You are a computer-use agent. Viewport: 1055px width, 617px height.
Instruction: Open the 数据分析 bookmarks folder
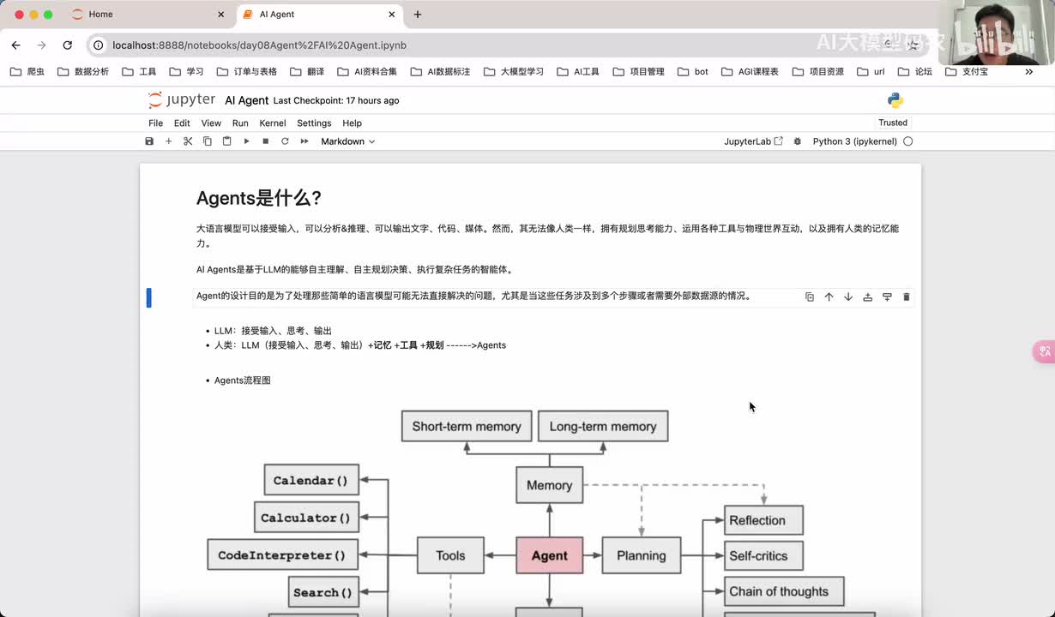83,72
